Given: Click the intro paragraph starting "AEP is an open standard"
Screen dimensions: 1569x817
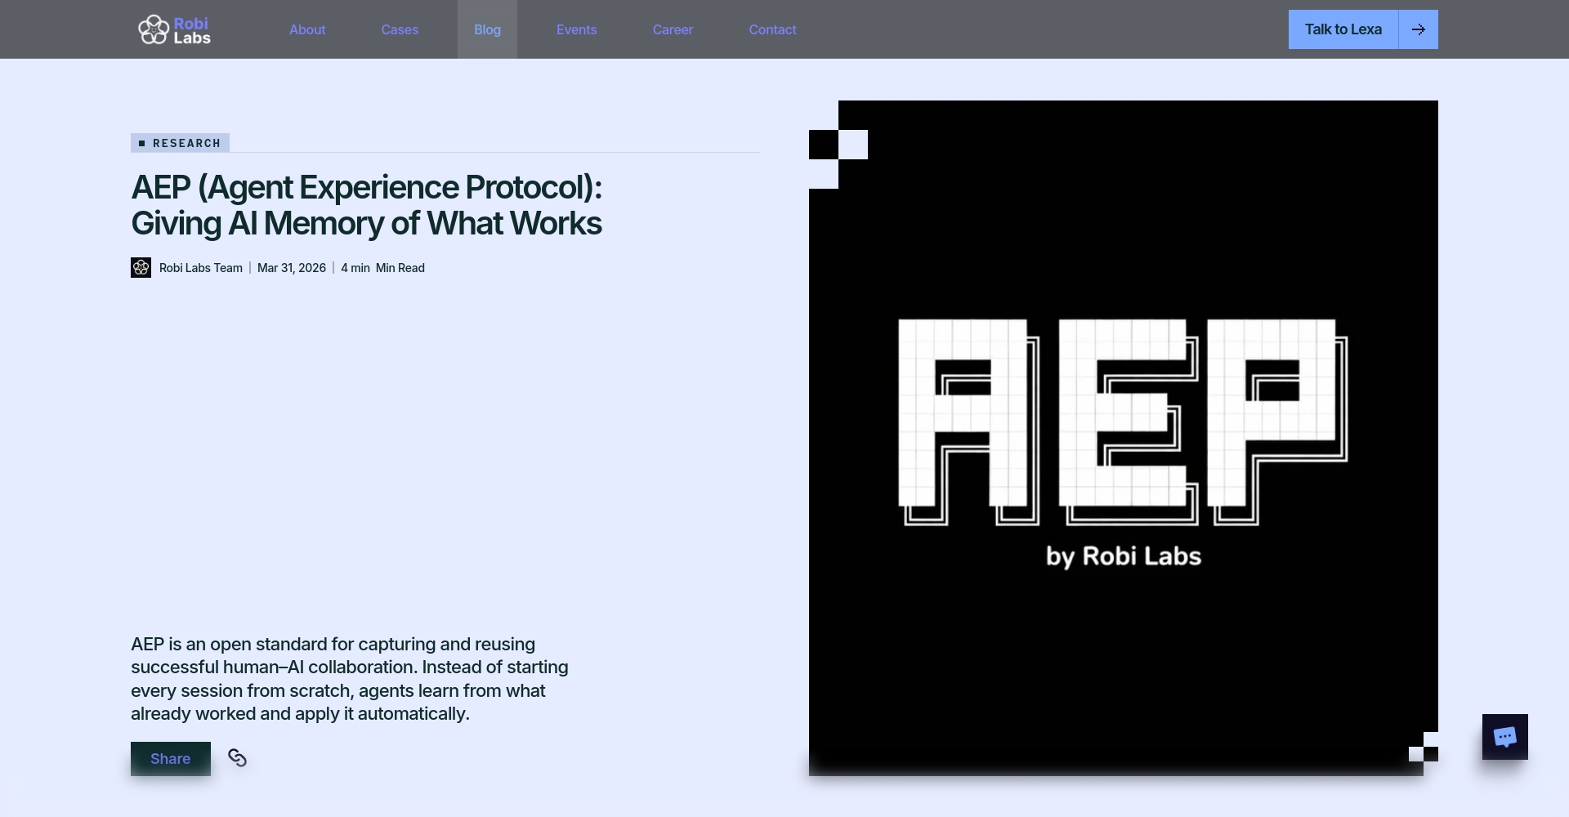Looking at the screenshot, I should coord(350,679).
